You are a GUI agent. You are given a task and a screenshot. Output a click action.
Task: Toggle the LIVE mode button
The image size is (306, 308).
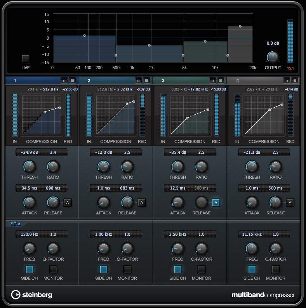(26, 59)
